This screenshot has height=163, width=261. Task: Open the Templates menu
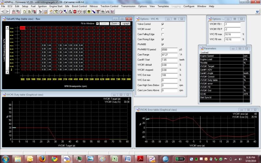163,6
